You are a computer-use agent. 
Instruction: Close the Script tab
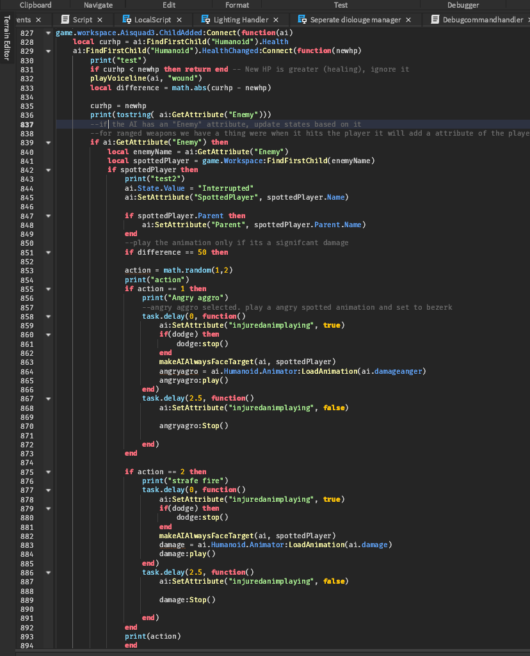(x=100, y=20)
